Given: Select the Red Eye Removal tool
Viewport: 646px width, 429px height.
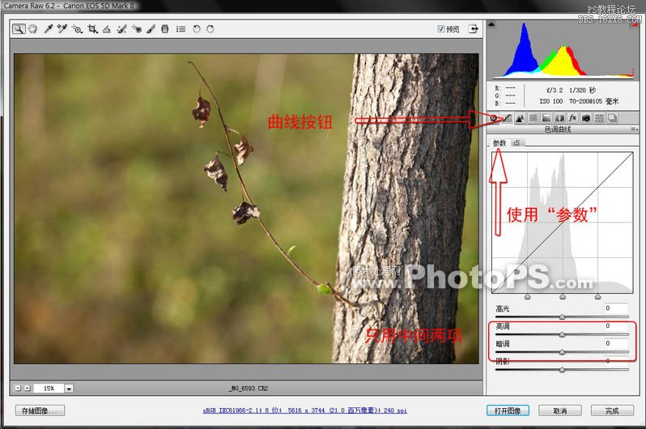Looking at the screenshot, I should 137,29.
